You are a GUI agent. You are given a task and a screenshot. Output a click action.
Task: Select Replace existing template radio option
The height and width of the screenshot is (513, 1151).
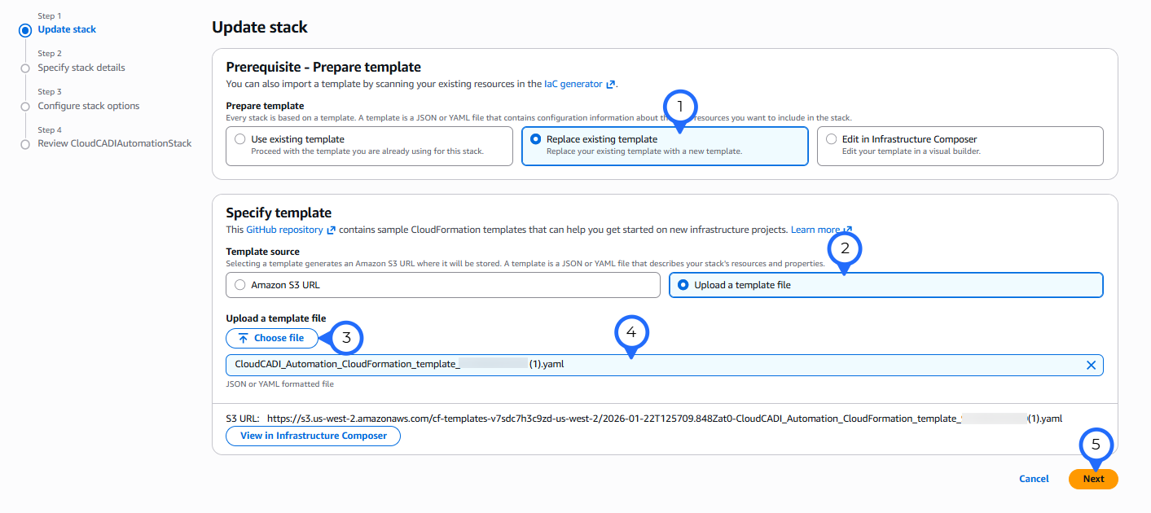[535, 139]
